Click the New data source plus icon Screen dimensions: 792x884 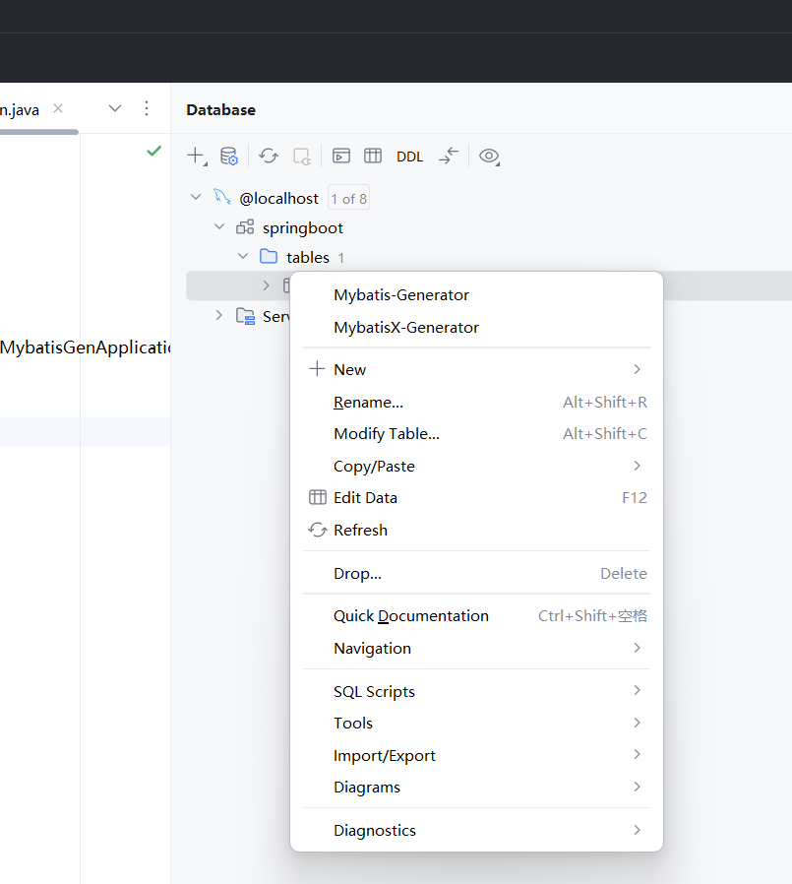197,156
